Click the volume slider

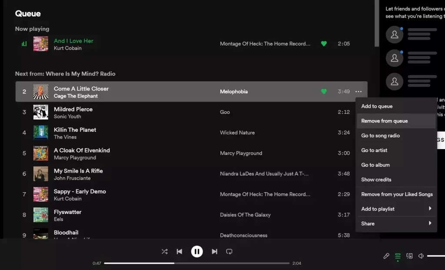[436, 256]
